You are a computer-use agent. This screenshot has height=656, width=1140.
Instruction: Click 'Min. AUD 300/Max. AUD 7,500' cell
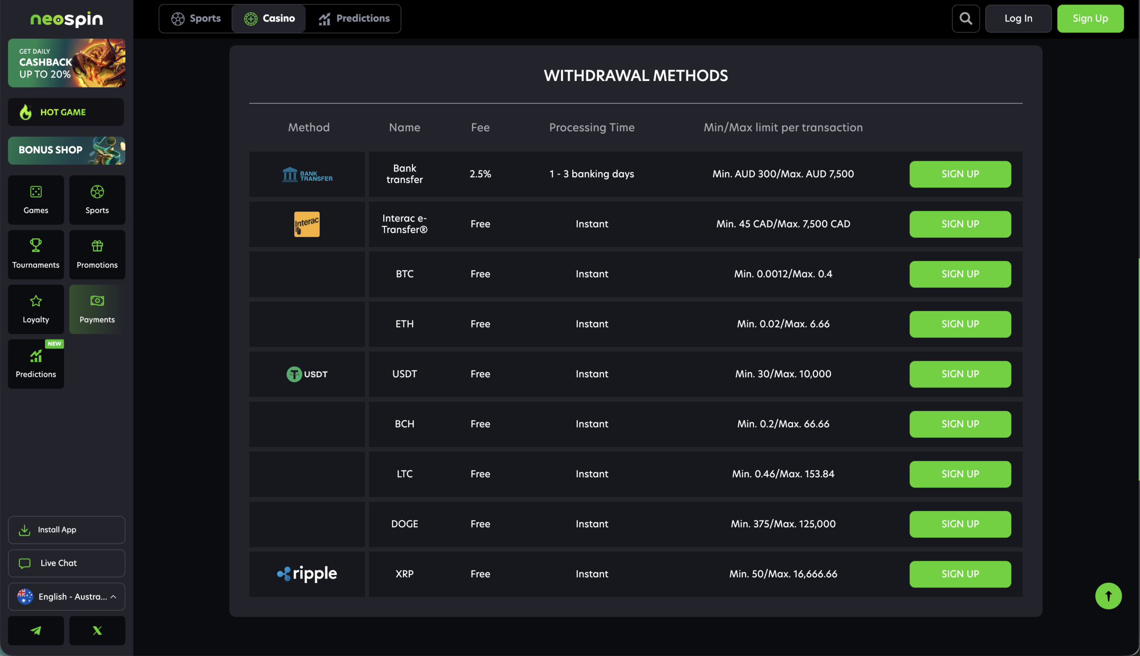coord(783,174)
